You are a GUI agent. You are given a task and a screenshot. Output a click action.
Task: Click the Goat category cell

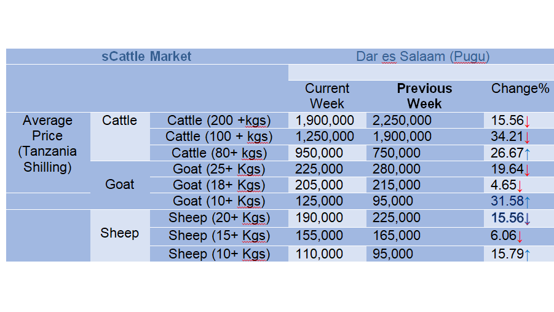(120, 184)
